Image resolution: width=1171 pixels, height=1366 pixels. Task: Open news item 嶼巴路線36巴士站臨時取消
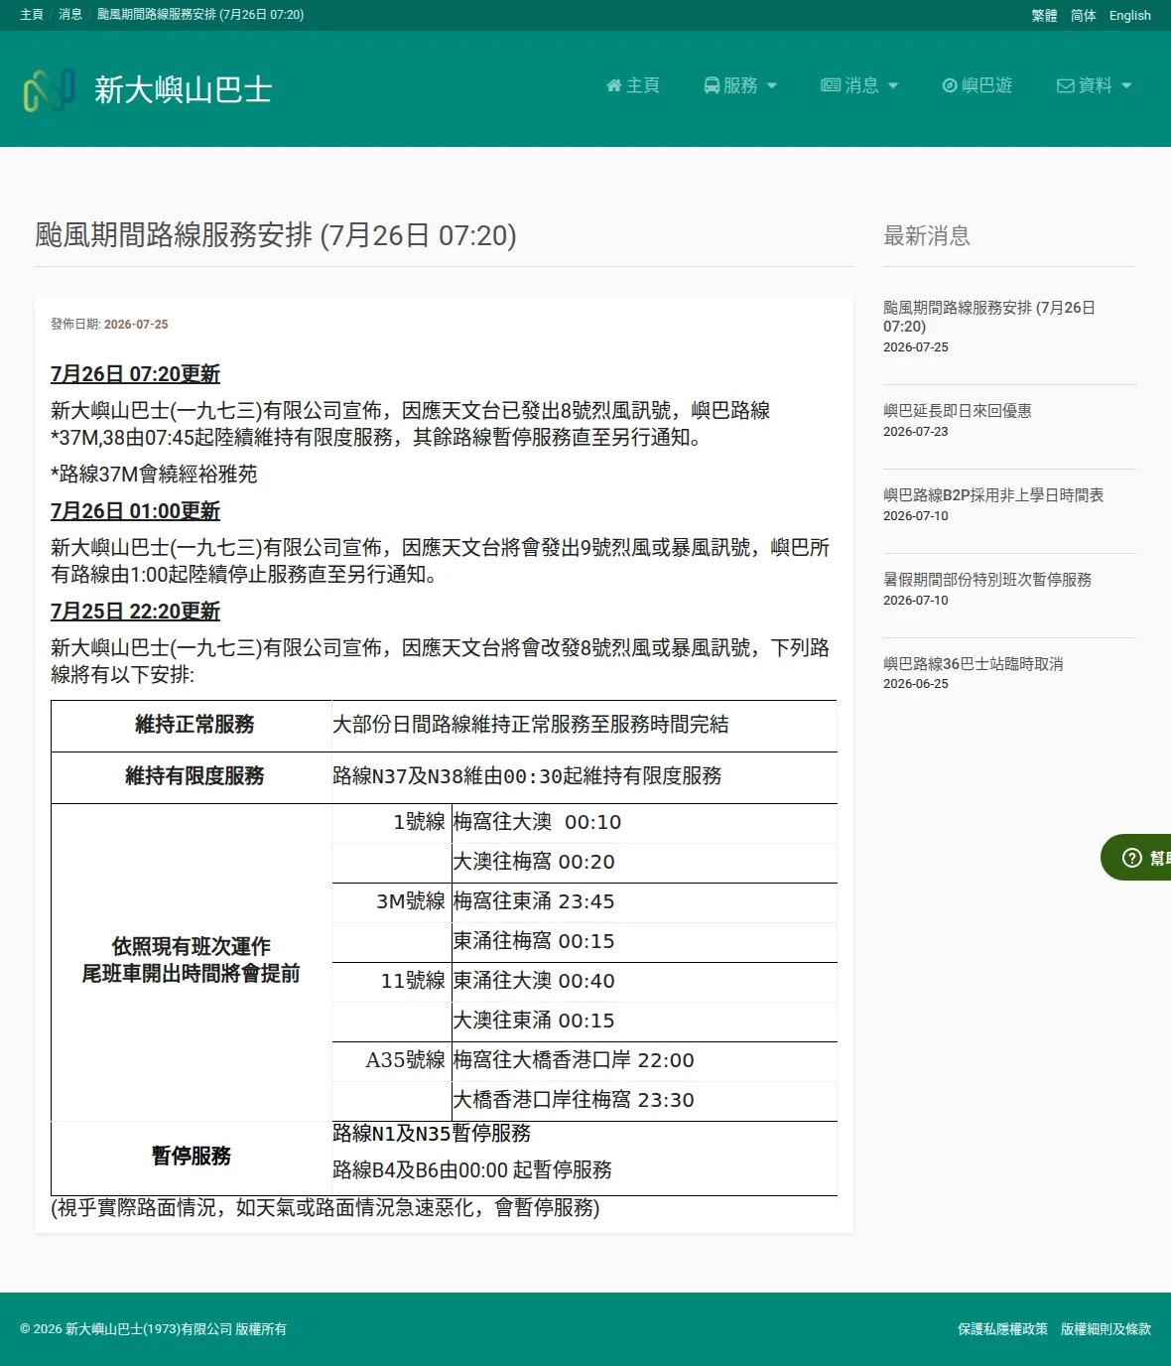click(974, 663)
